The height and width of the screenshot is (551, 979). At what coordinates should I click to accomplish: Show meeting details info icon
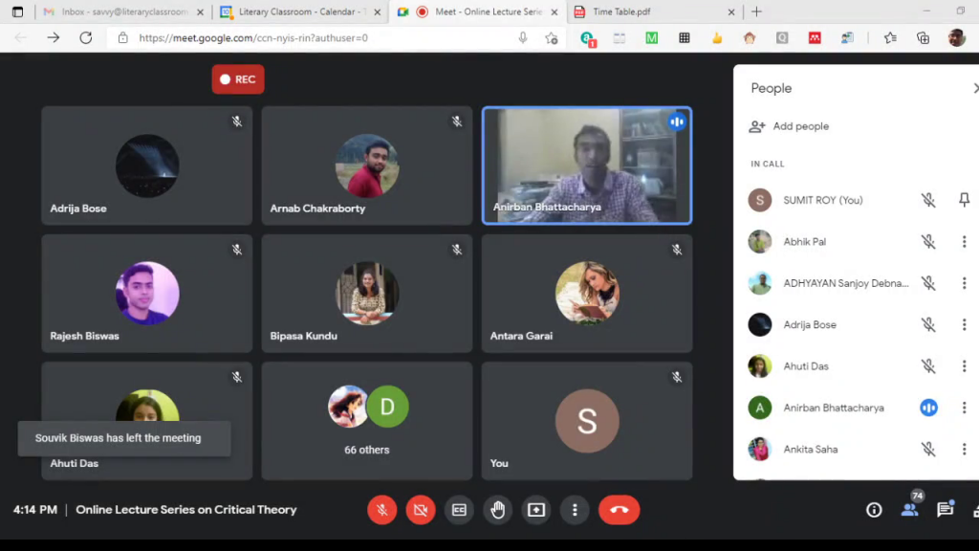873,510
